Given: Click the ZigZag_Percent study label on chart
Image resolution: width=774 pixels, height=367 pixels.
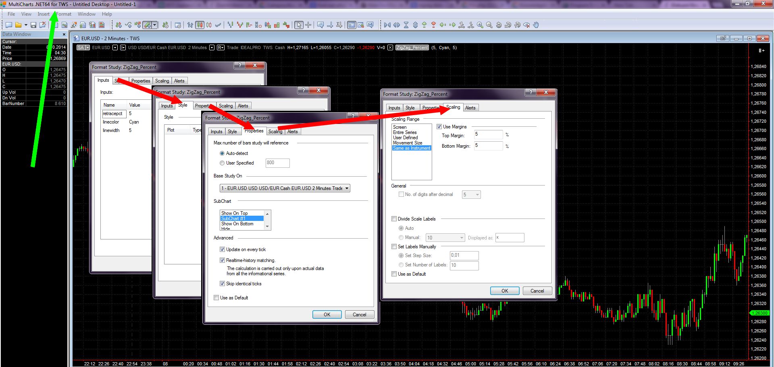Looking at the screenshot, I should click(x=412, y=47).
